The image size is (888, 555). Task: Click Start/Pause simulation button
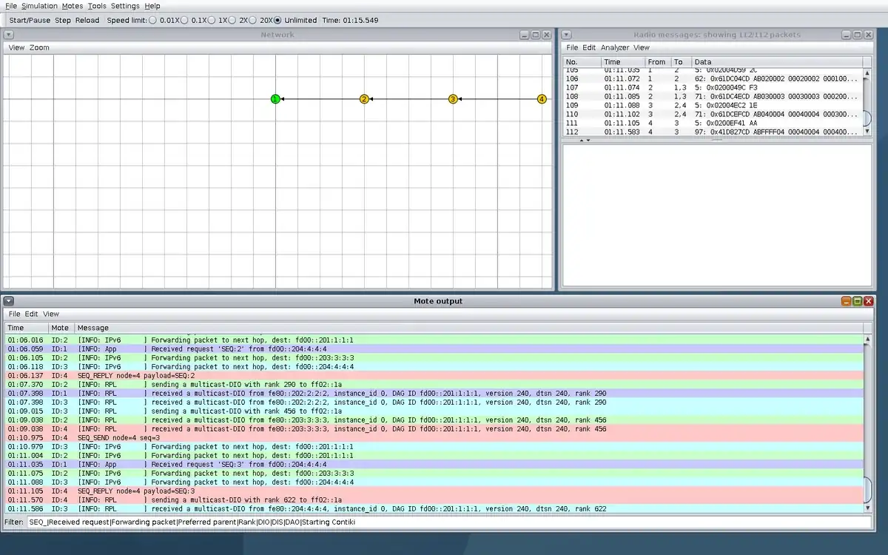(x=30, y=20)
